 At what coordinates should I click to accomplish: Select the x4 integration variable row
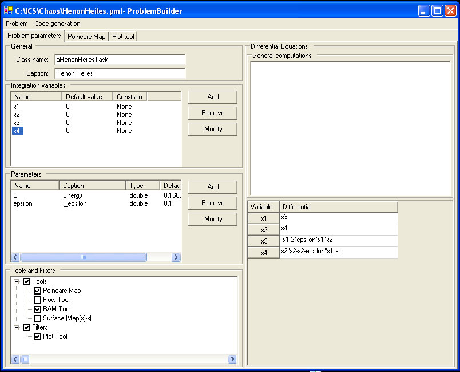tap(96, 131)
